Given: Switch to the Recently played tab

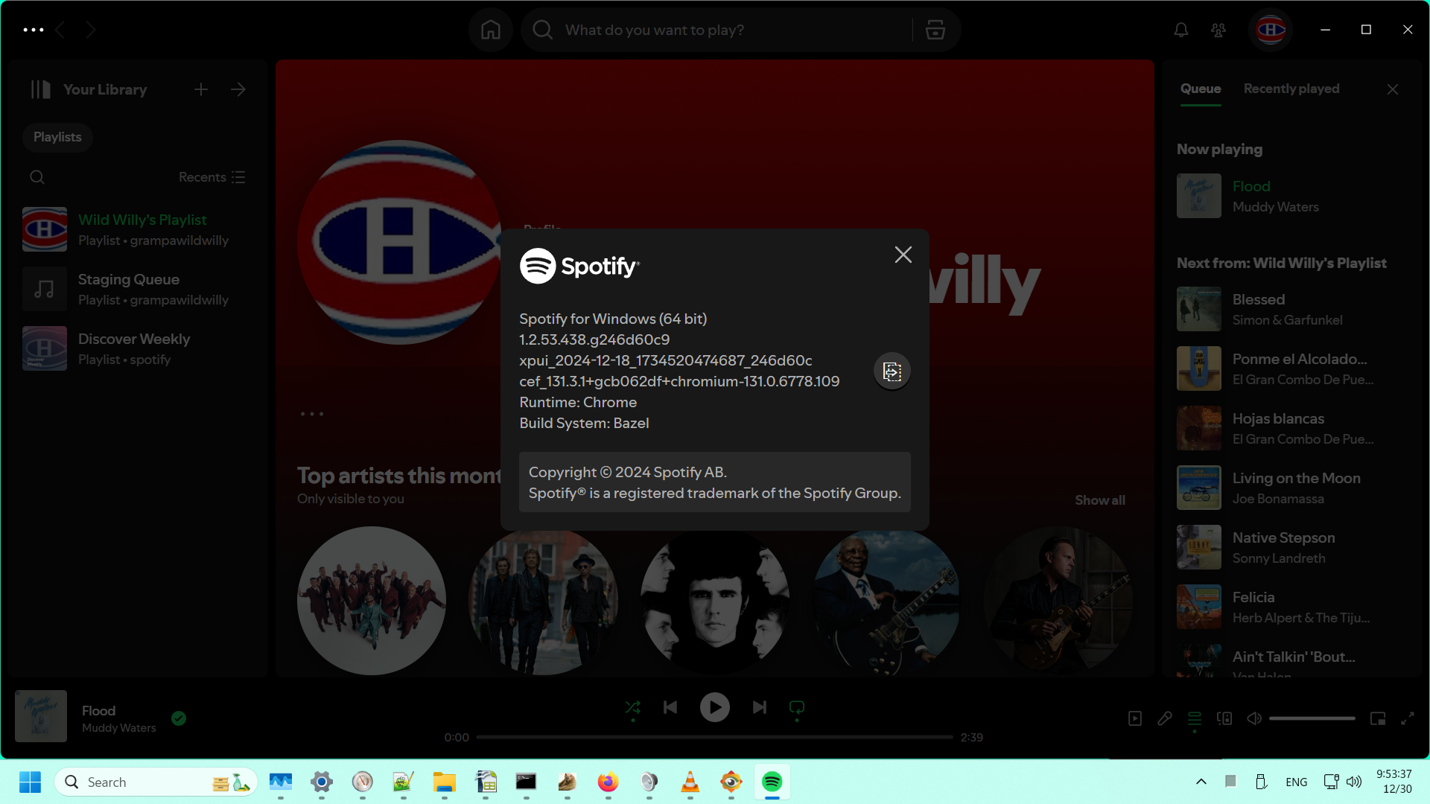Looking at the screenshot, I should (1291, 89).
